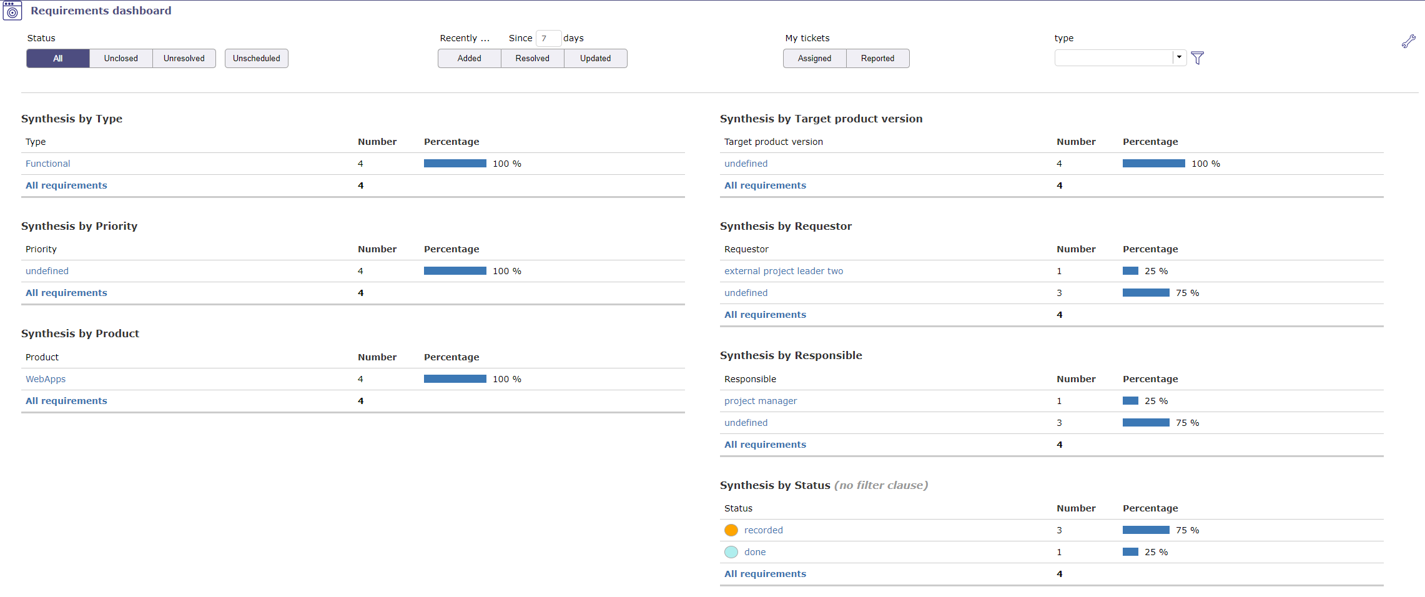Open the project manager responsible link
Viewport: 1425px width, 597px height.
coord(760,400)
